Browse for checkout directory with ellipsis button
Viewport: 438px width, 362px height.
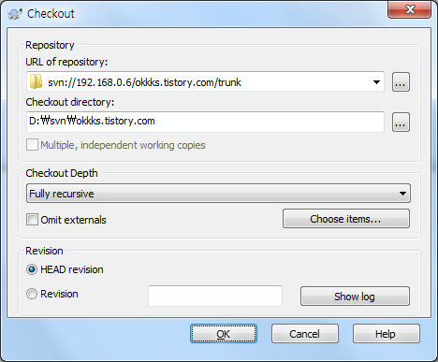[401, 122]
